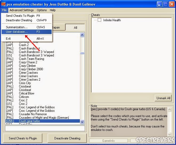Close the psx emulation cheater window
Image resolution: width=176 pixels, height=145 pixels.
[x=172, y=4]
